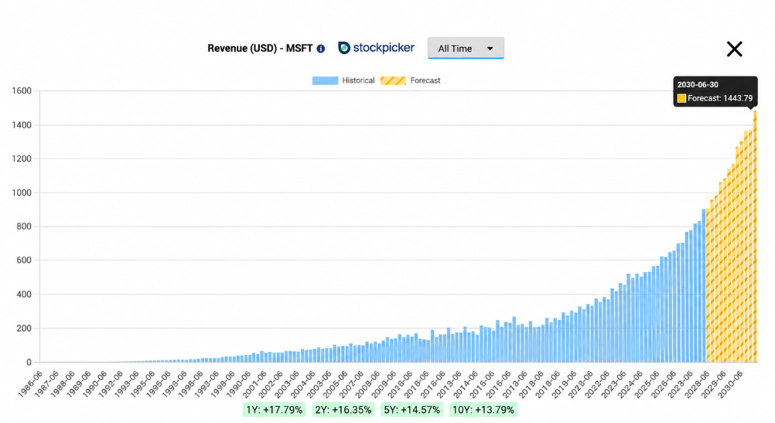Toggle the Historical legend series

pos(343,80)
